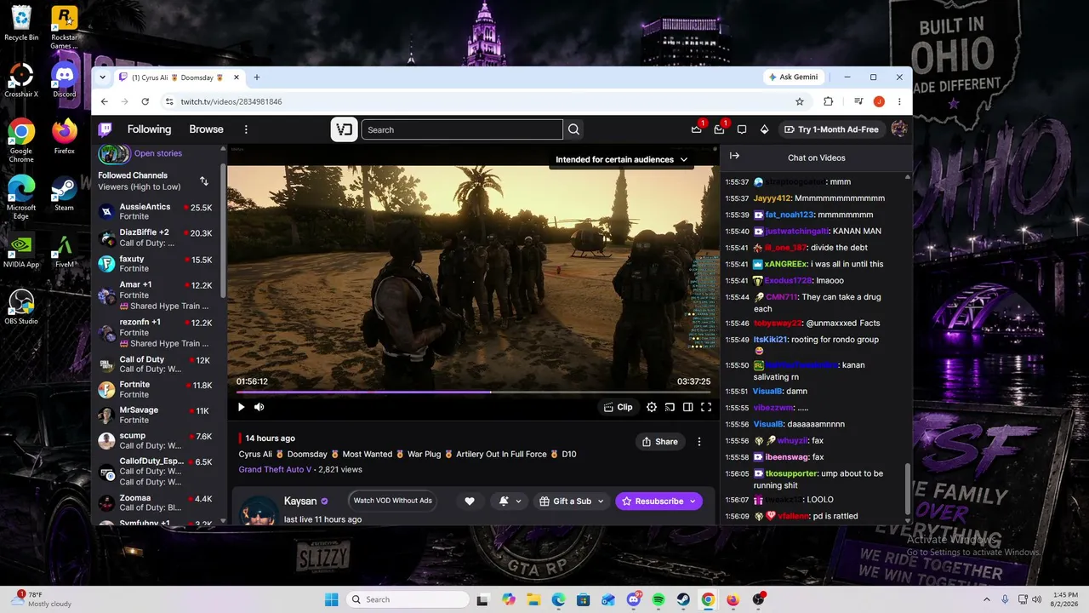Open scump followed channel

[157, 440]
